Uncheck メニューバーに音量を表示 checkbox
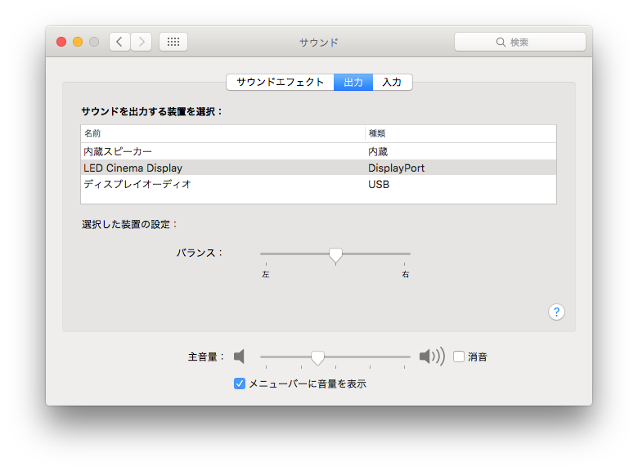The width and height of the screenshot is (638, 471). point(240,384)
